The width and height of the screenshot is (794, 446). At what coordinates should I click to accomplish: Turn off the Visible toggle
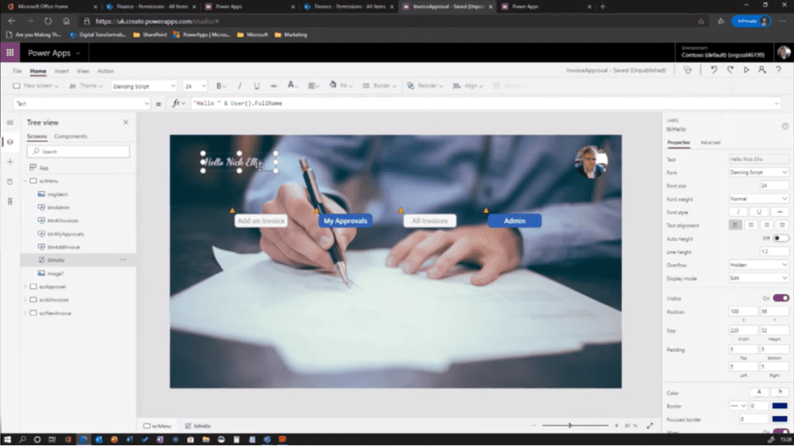tap(780, 297)
